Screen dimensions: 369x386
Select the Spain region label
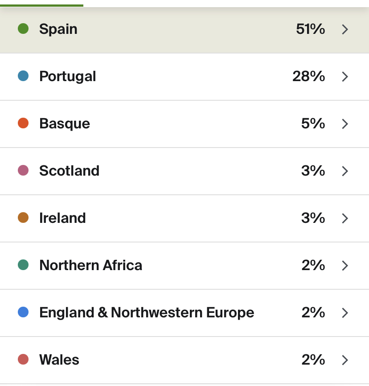click(58, 29)
